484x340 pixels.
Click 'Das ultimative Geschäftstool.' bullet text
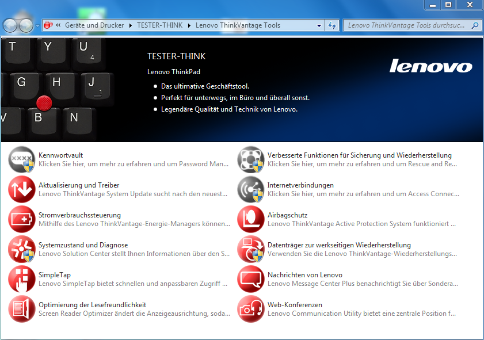(205, 86)
